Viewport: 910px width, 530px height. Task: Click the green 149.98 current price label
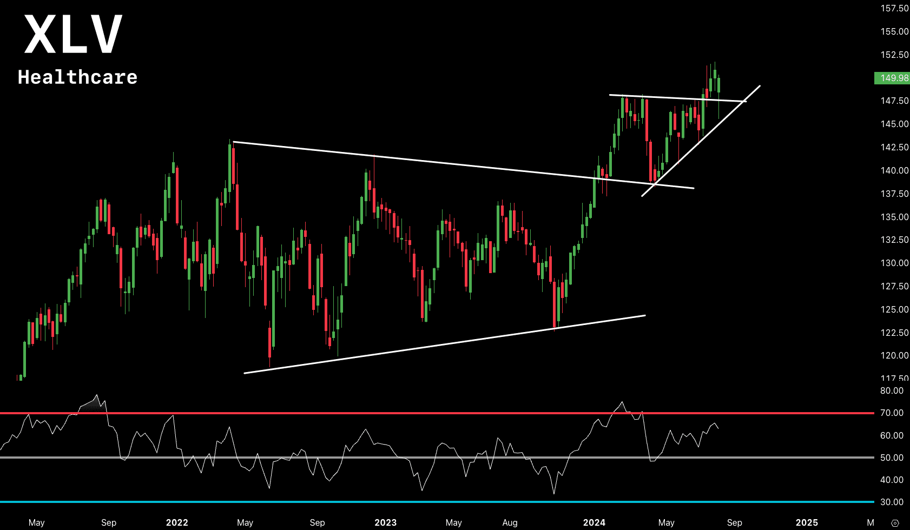[892, 78]
